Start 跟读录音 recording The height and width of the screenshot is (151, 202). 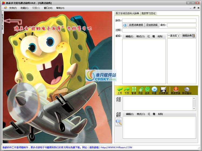click(176, 90)
